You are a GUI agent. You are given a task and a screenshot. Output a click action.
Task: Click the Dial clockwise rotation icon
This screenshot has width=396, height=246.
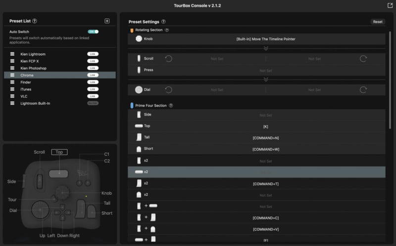(x=363, y=90)
